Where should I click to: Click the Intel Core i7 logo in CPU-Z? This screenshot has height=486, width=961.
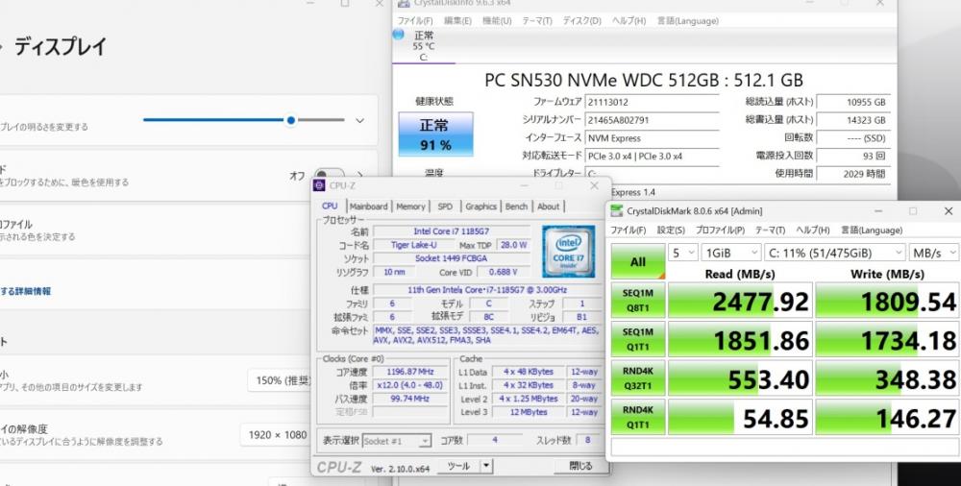pyautogui.click(x=568, y=252)
